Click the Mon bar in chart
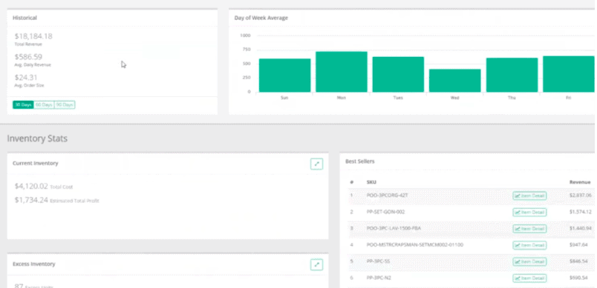Viewport: 597px width, 288px height. coord(342,72)
